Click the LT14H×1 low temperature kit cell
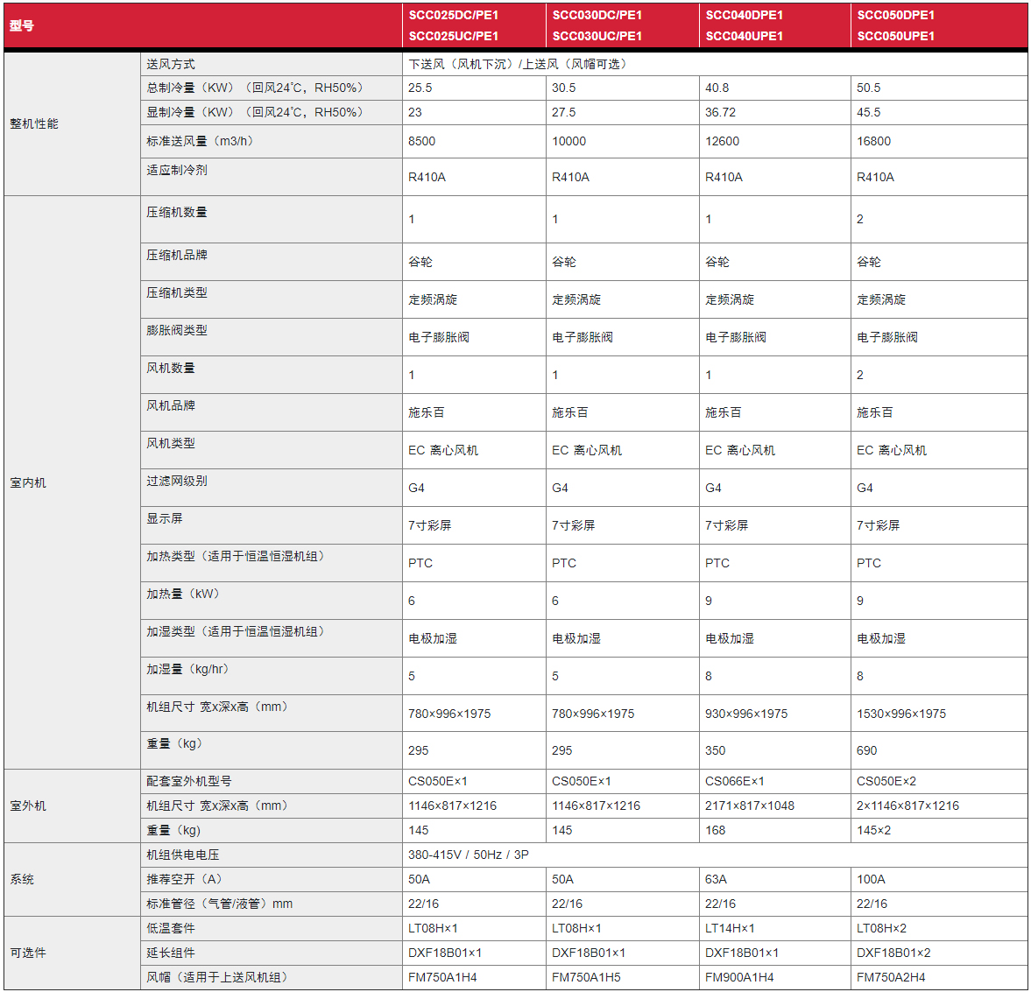Viewport: 1031px width, 992px height. [729, 928]
